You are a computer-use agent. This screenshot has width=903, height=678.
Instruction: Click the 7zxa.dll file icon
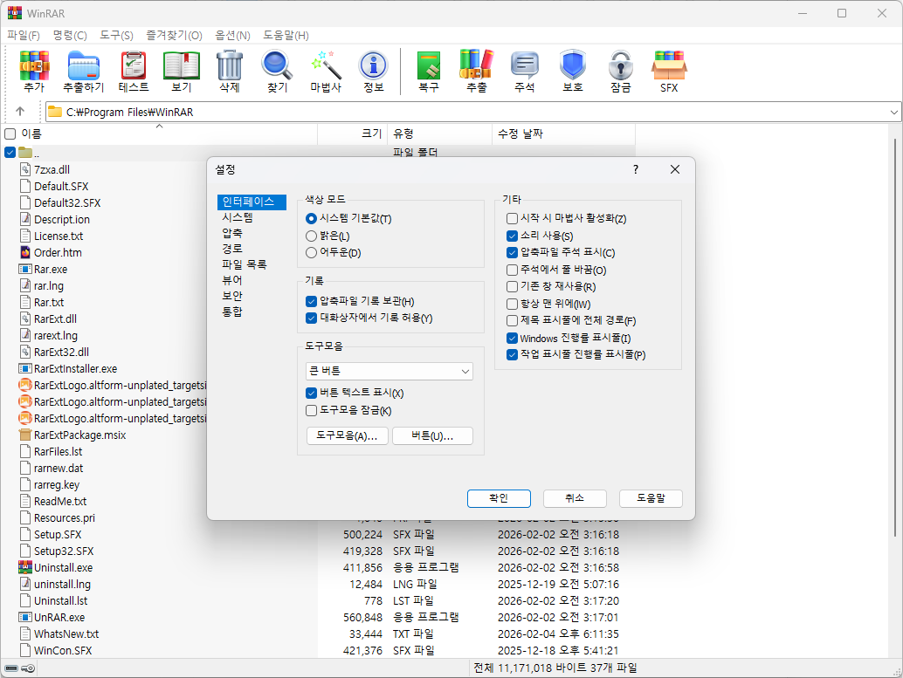24,169
